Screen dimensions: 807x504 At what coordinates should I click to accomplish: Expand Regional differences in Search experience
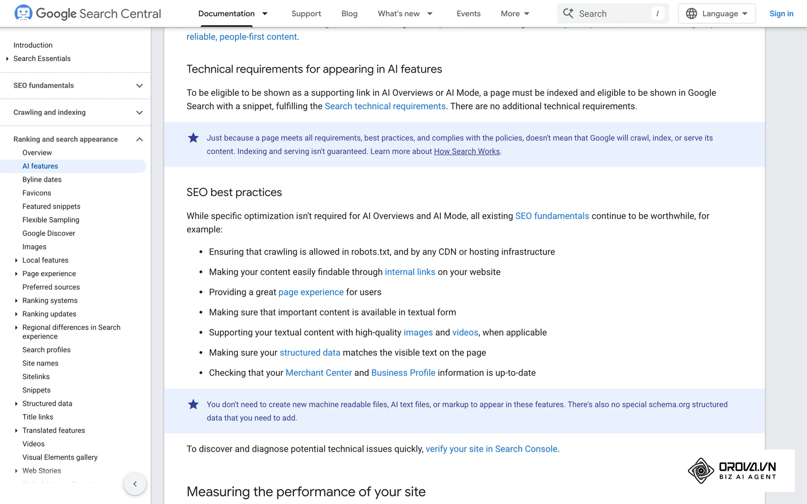click(16, 328)
